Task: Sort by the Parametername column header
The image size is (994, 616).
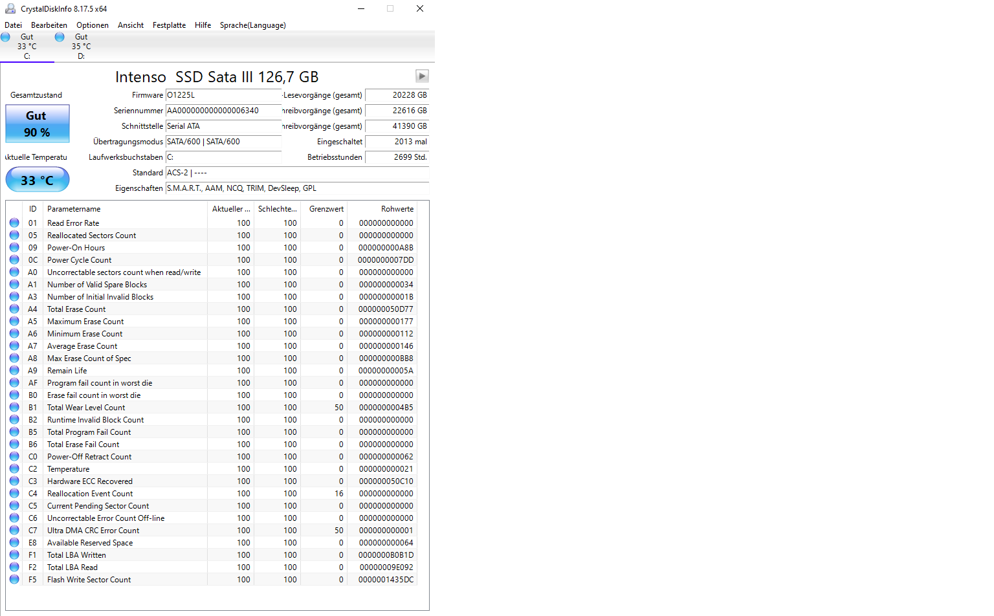Action: (125, 209)
